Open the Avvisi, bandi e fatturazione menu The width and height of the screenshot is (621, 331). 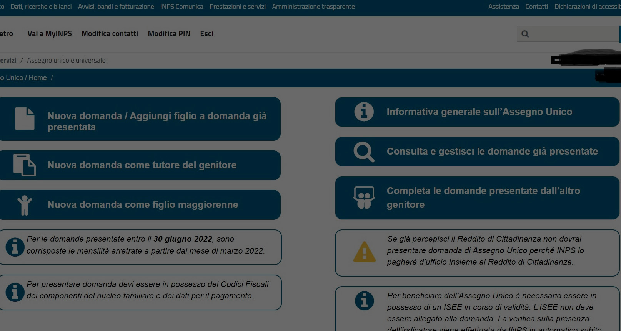coord(116,7)
